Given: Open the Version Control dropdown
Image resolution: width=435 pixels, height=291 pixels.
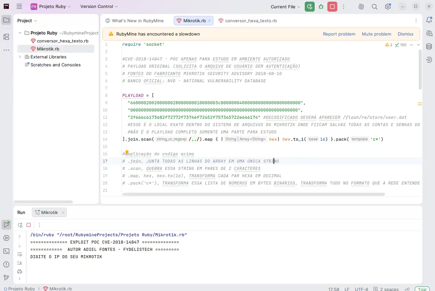Looking at the screenshot, I should coord(99,7).
